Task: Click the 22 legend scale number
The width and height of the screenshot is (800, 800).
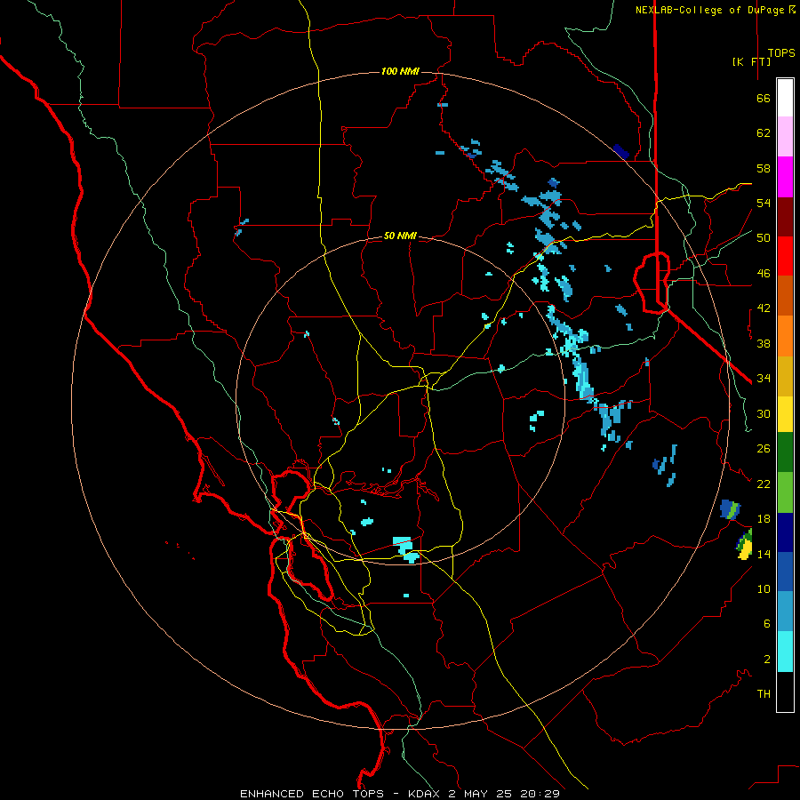Action: 764,484
